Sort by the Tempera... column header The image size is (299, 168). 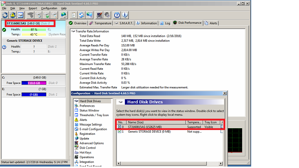194,122
